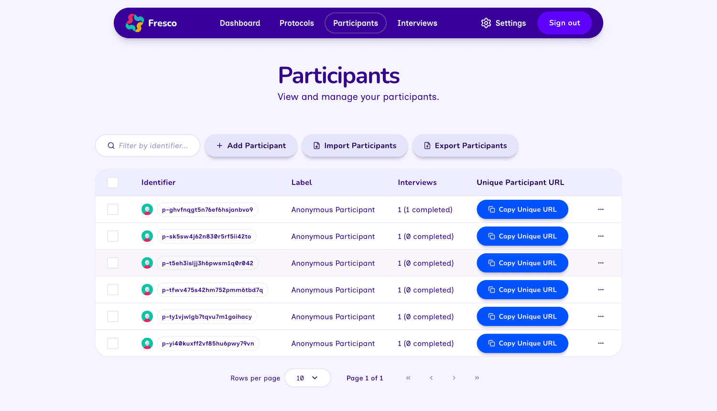The image size is (717, 411).
Task: Check the box for p-t5eh3isljj3h6pwsm1q0r042
Action: 113,263
